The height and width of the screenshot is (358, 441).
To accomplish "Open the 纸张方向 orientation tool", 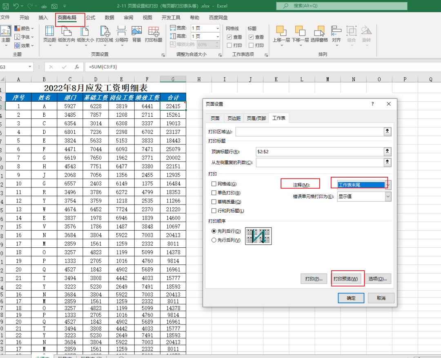I will (67, 36).
